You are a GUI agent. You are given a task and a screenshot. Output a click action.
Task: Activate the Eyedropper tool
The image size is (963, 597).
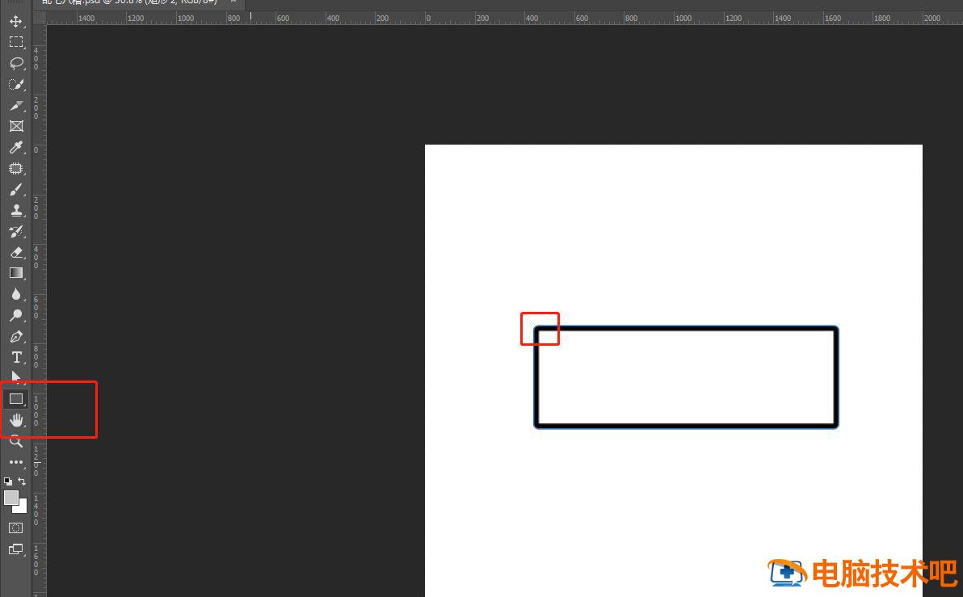tap(15, 148)
